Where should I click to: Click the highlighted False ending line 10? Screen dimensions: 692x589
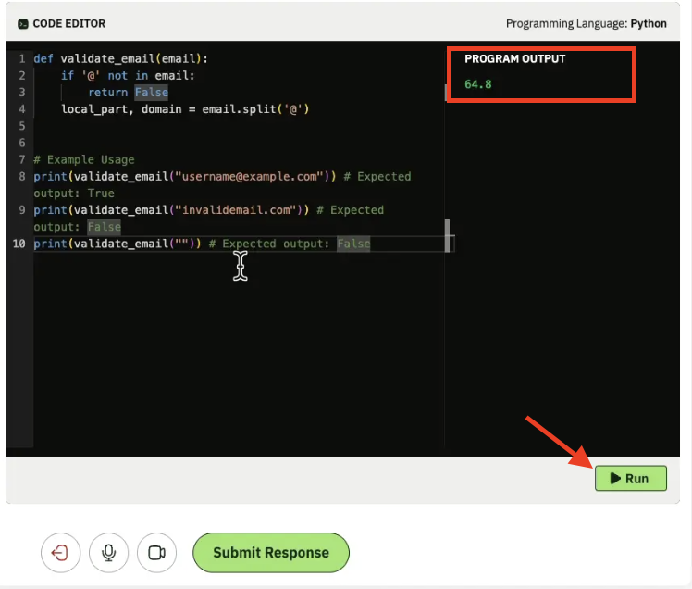point(352,244)
